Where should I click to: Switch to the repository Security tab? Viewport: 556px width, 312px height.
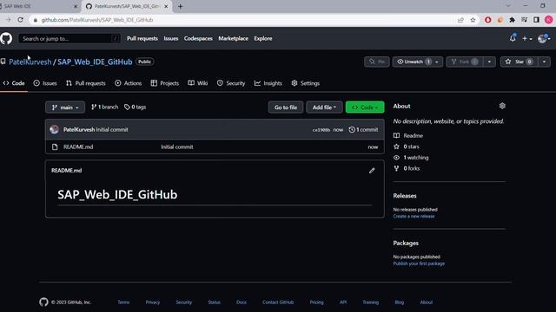231,83
